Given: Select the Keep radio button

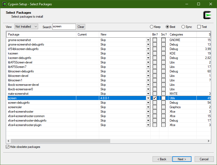Looking at the screenshot, I should coord(152,27).
